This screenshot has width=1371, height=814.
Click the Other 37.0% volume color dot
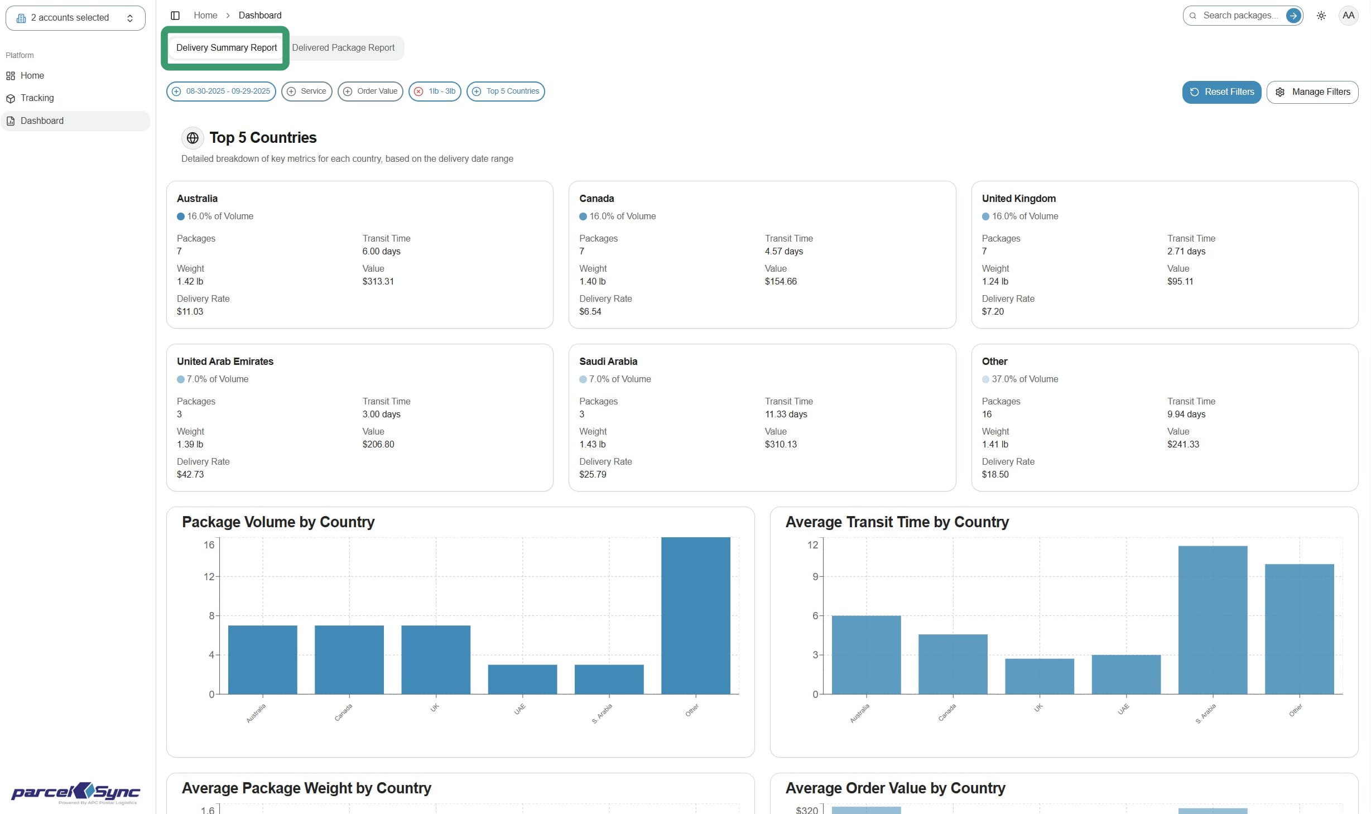click(x=985, y=379)
